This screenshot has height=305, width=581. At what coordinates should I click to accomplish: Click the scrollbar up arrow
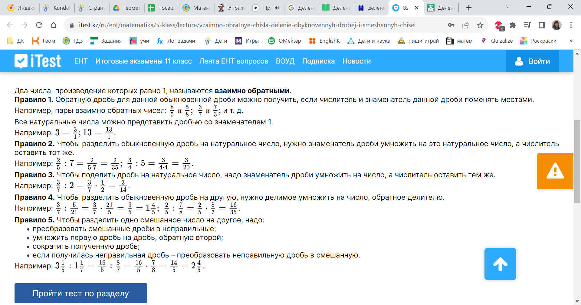click(x=577, y=54)
